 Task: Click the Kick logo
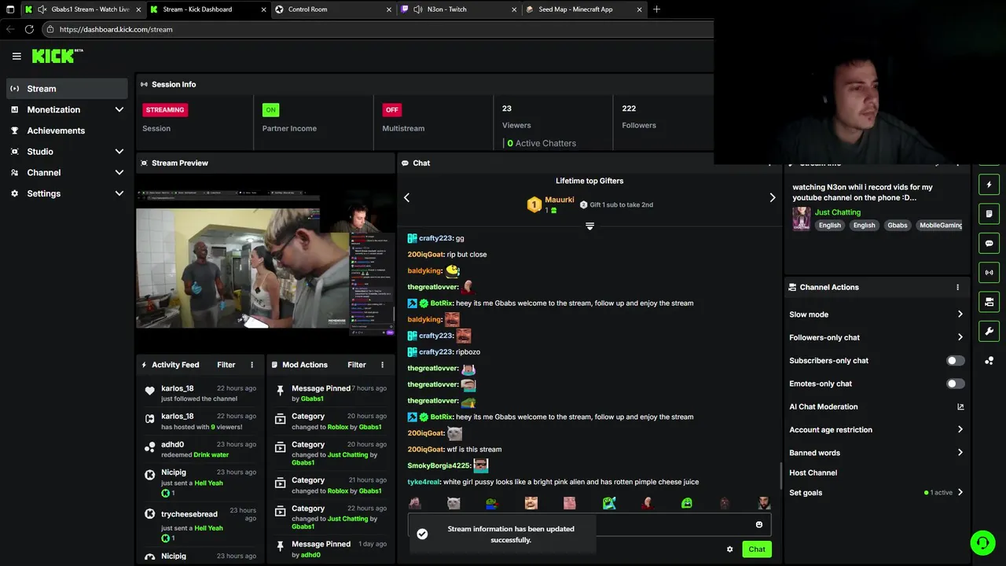coord(57,56)
